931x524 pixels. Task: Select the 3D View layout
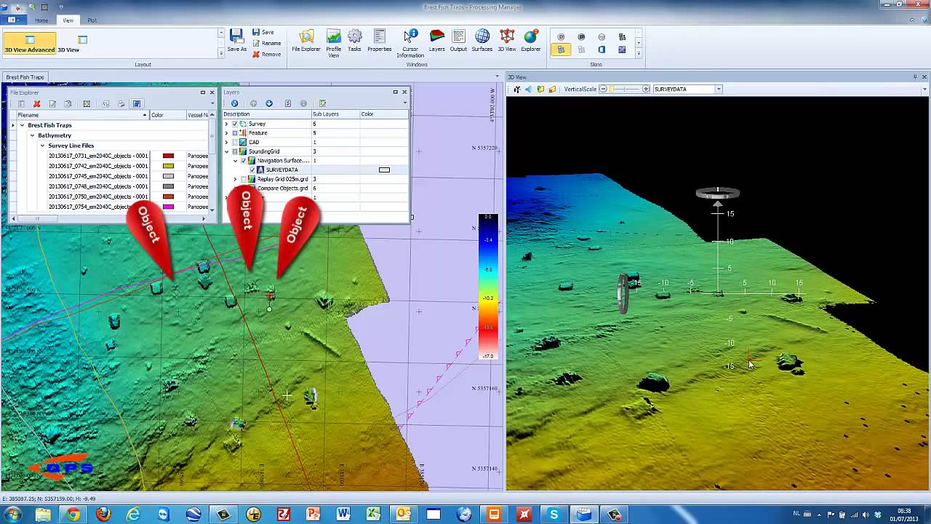pos(68,43)
